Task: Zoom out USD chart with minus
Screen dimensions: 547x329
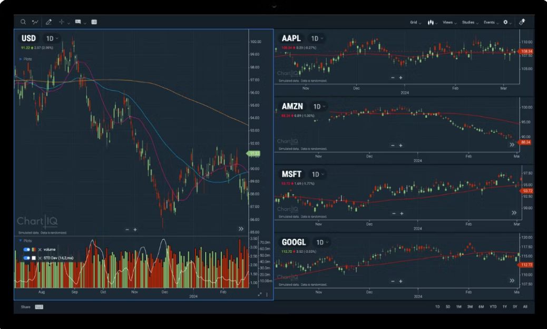Action: pos(127,230)
